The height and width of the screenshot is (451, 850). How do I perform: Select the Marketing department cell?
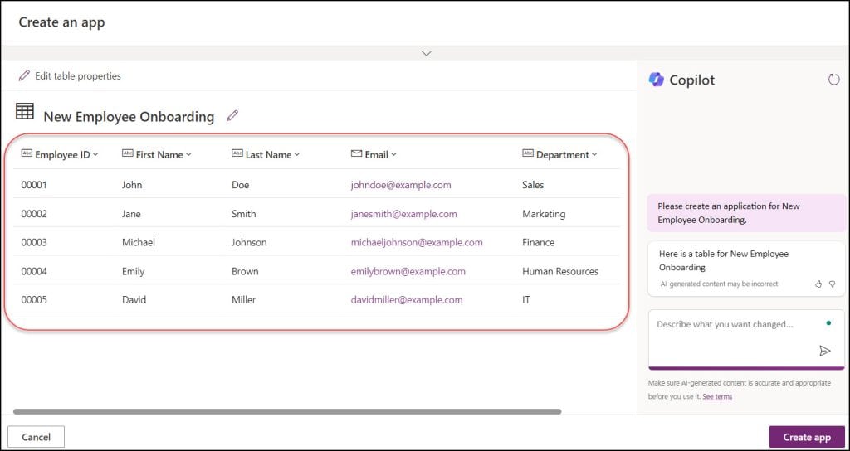[x=544, y=213]
